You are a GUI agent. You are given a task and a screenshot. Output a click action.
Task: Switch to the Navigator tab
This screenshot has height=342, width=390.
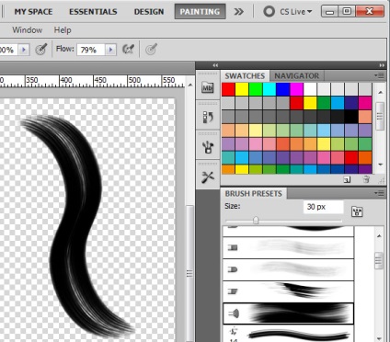click(296, 75)
